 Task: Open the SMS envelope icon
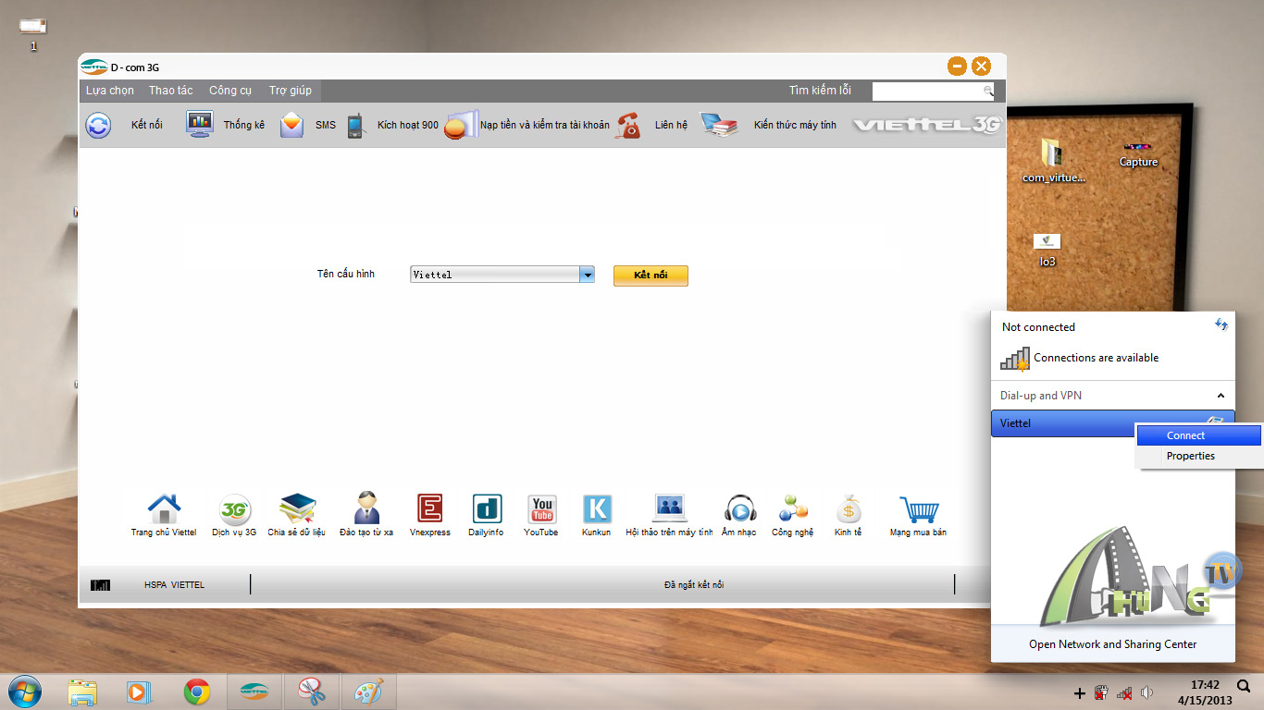coord(291,125)
